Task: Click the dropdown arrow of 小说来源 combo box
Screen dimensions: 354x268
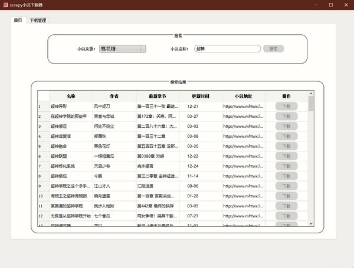Action: [143, 49]
